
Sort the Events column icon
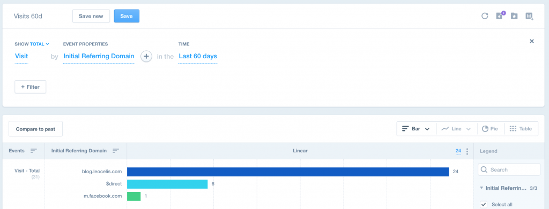[x=34, y=151]
